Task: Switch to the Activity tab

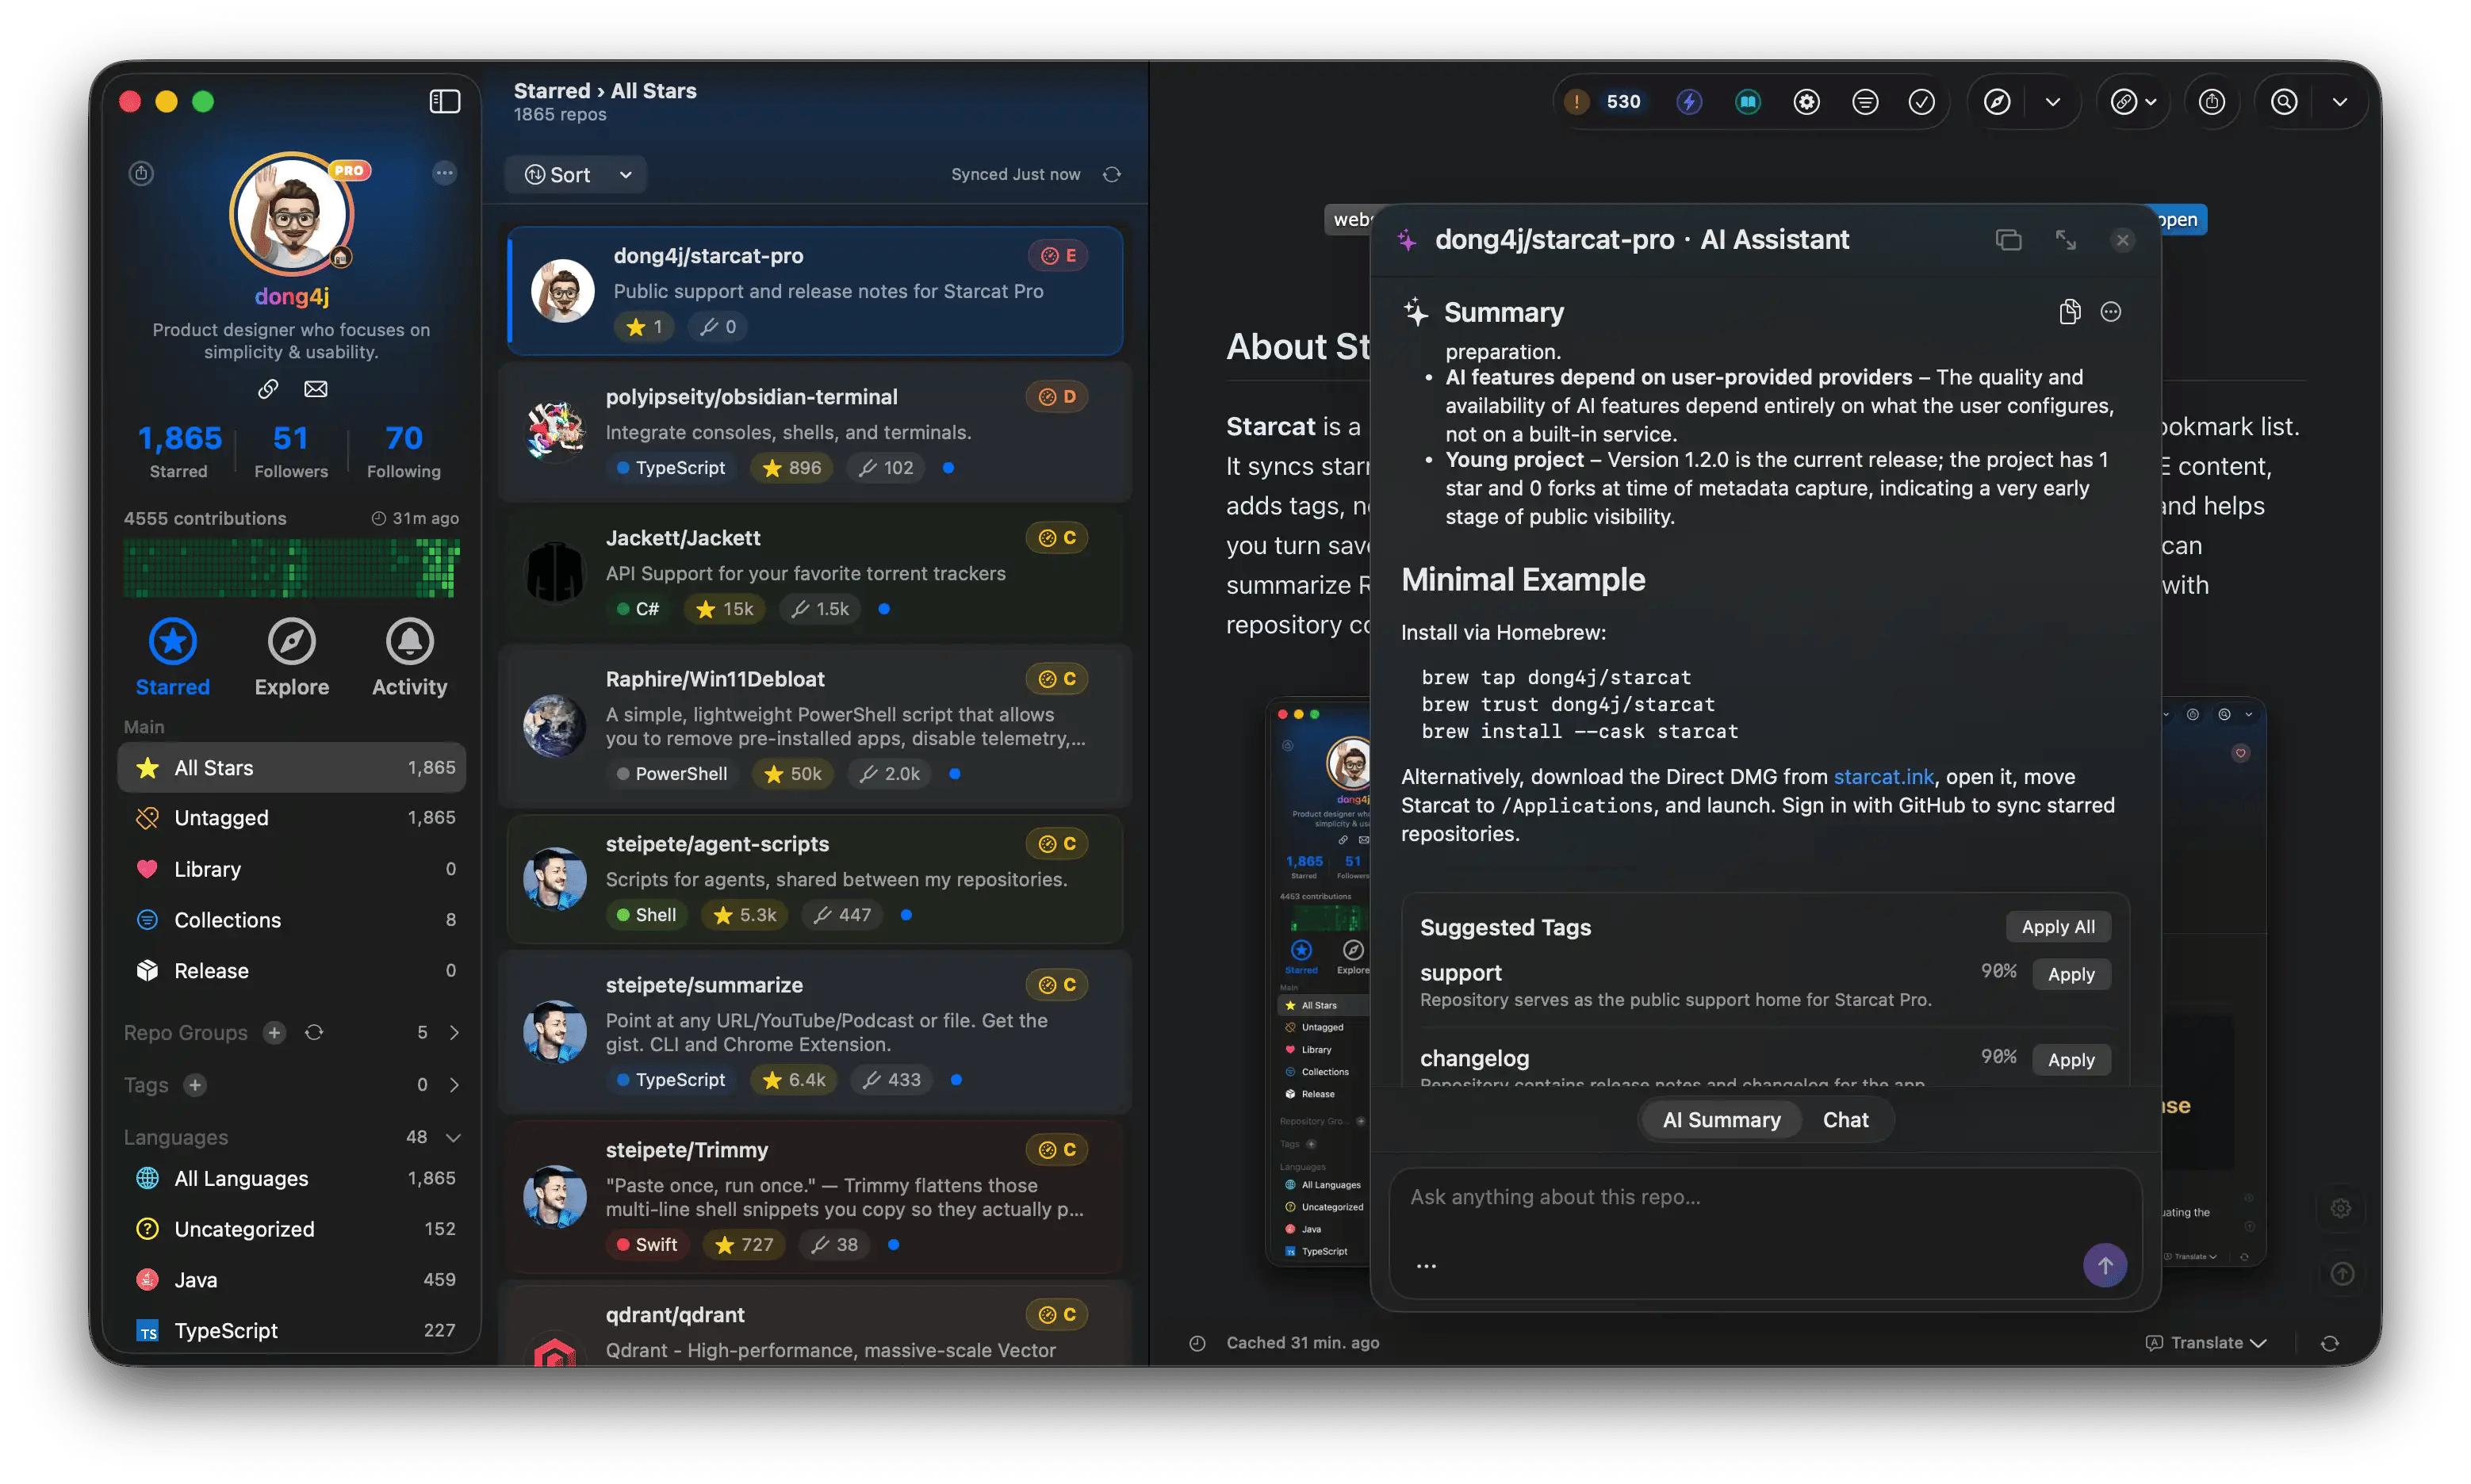Action: click(x=409, y=657)
